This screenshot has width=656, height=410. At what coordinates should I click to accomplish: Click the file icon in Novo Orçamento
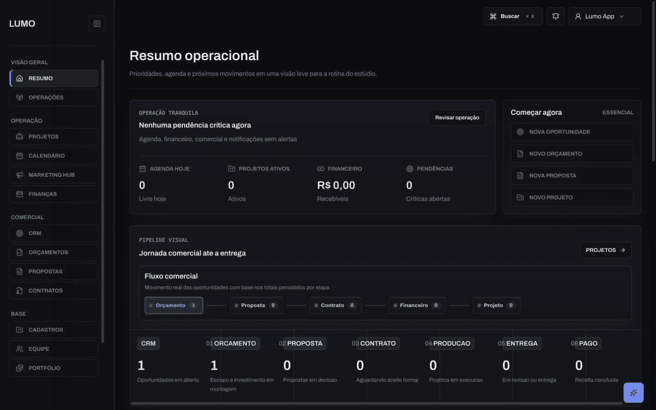point(520,154)
